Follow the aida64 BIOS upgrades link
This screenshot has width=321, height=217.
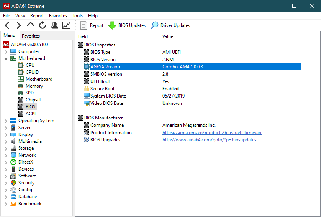tap(209, 140)
